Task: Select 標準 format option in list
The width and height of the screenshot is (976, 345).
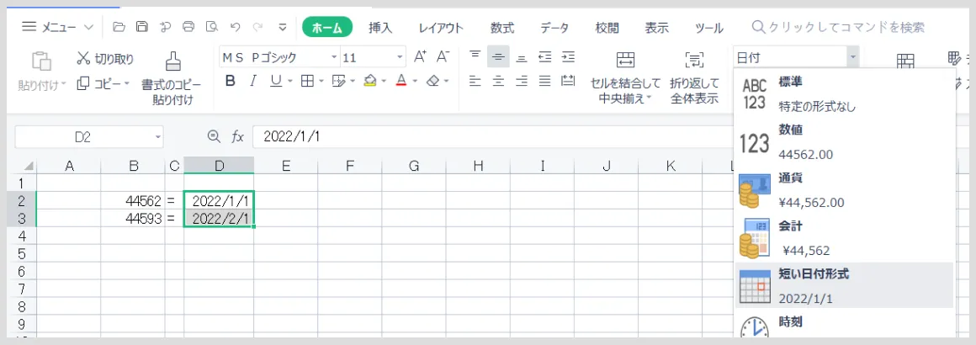Action: pyautogui.click(x=844, y=94)
